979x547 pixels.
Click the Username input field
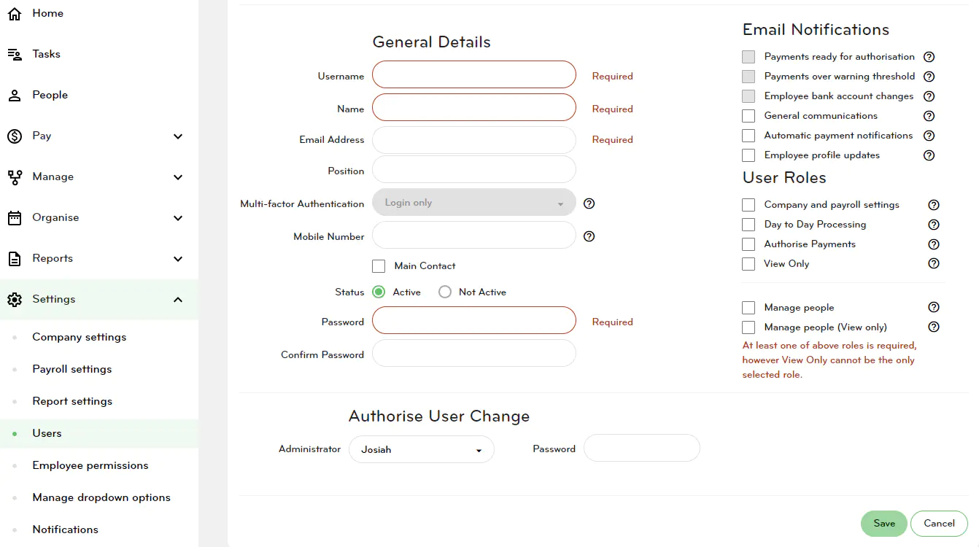474,74
